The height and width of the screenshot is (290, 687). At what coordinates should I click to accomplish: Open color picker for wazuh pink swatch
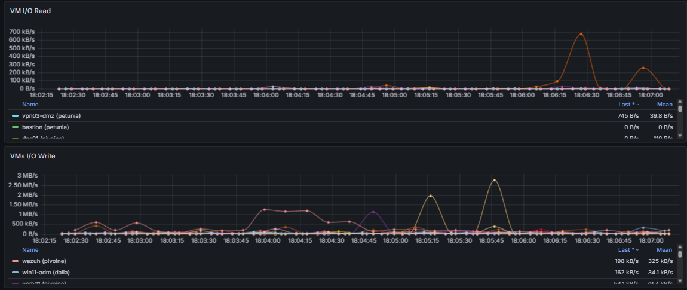click(16, 261)
